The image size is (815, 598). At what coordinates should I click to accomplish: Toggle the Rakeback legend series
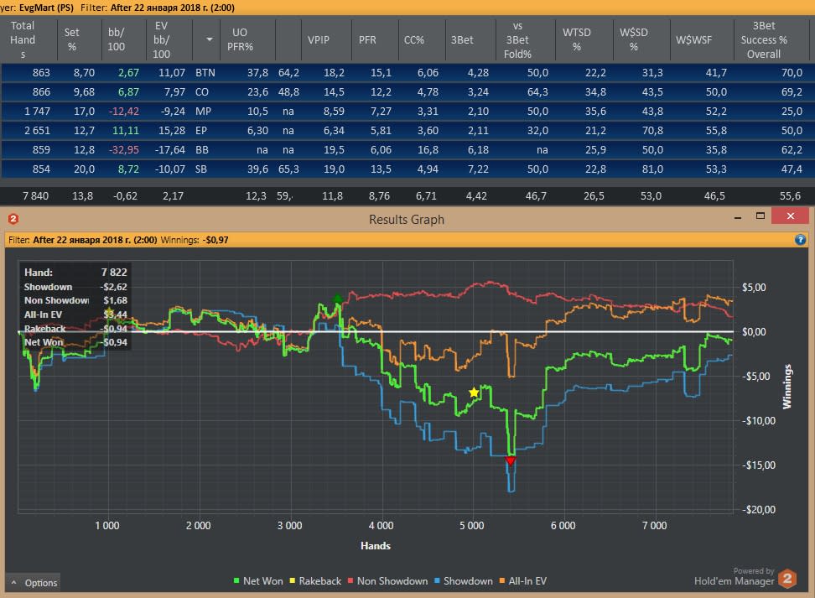pyautogui.click(x=315, y=581)
